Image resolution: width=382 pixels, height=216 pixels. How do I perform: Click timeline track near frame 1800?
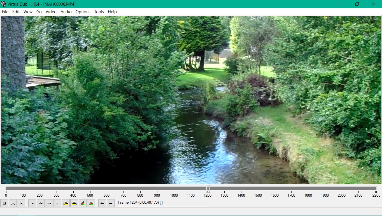(x=308, y=189)
